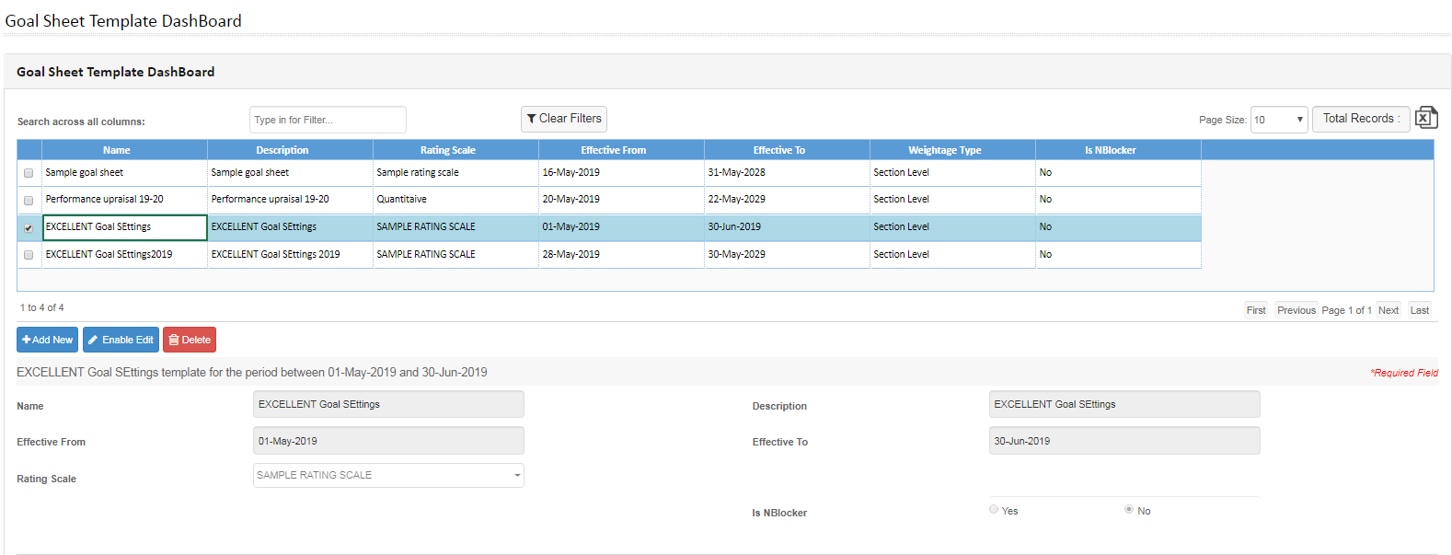Click the Clear Filters button
This screenshot has width=1452, height=555.
(564, 119)
